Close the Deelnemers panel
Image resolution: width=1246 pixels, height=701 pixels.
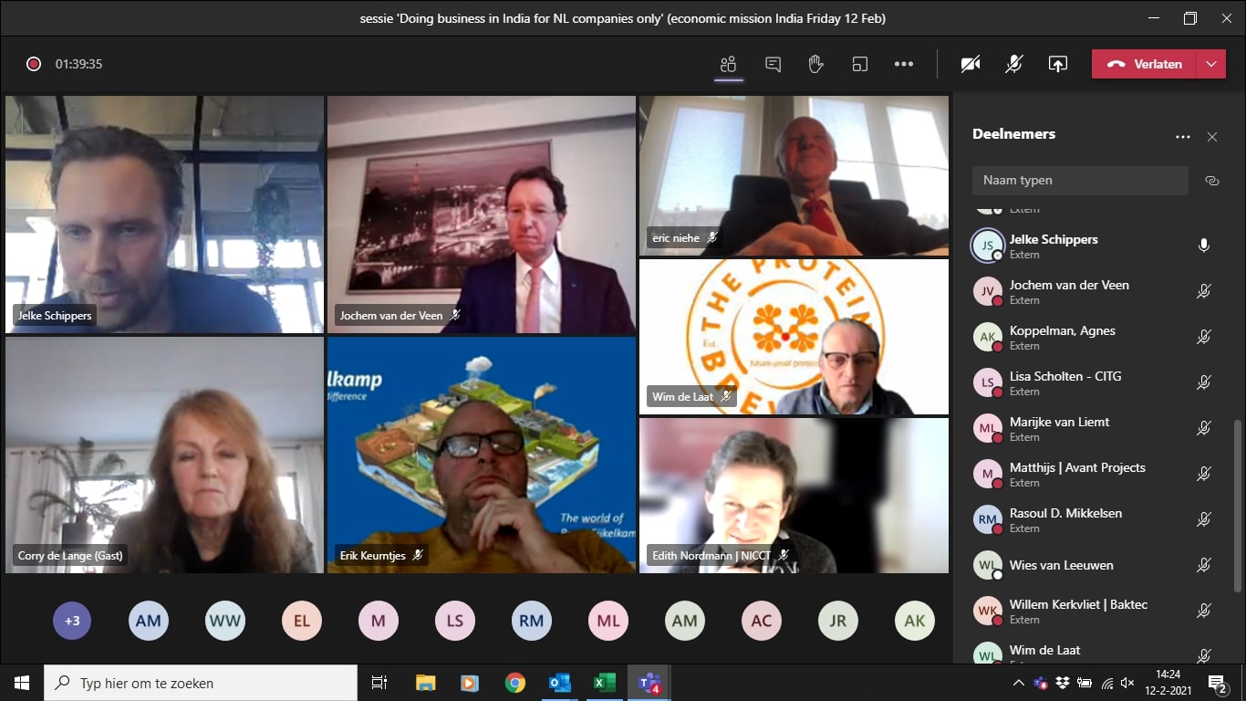tap(1212, 137)
